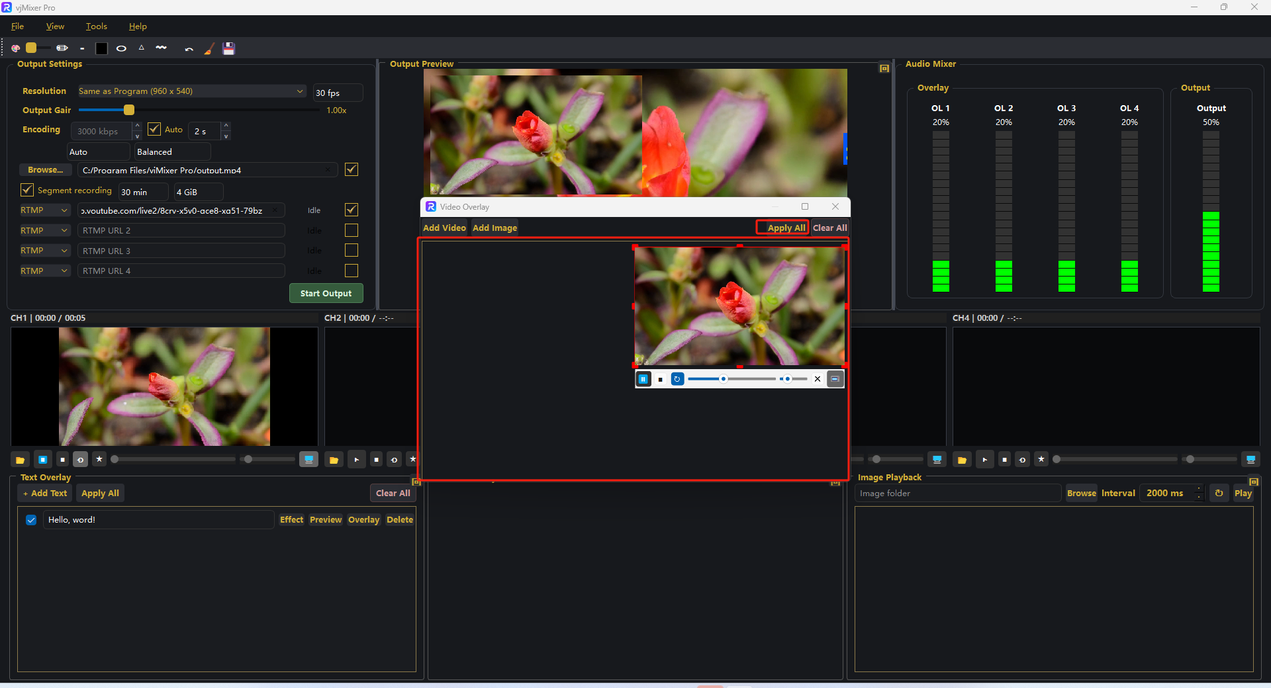Select the pencil drawing tool

point(62,48)
